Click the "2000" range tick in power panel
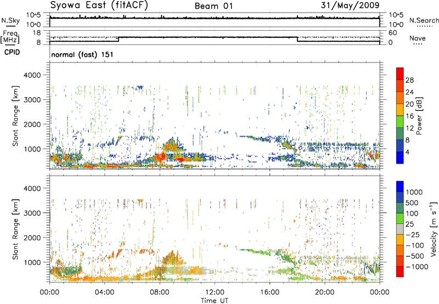439x304 pixels. tap(32, 124)
